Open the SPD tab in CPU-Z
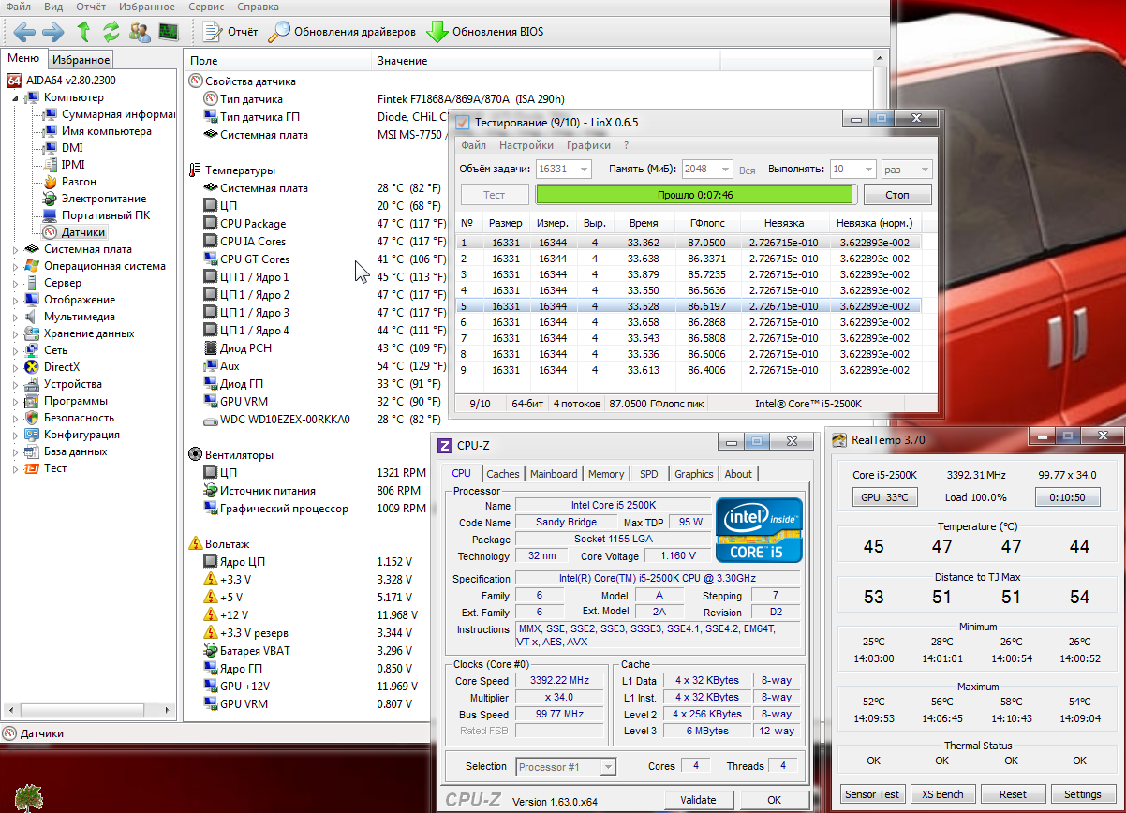 click(649, 474)
